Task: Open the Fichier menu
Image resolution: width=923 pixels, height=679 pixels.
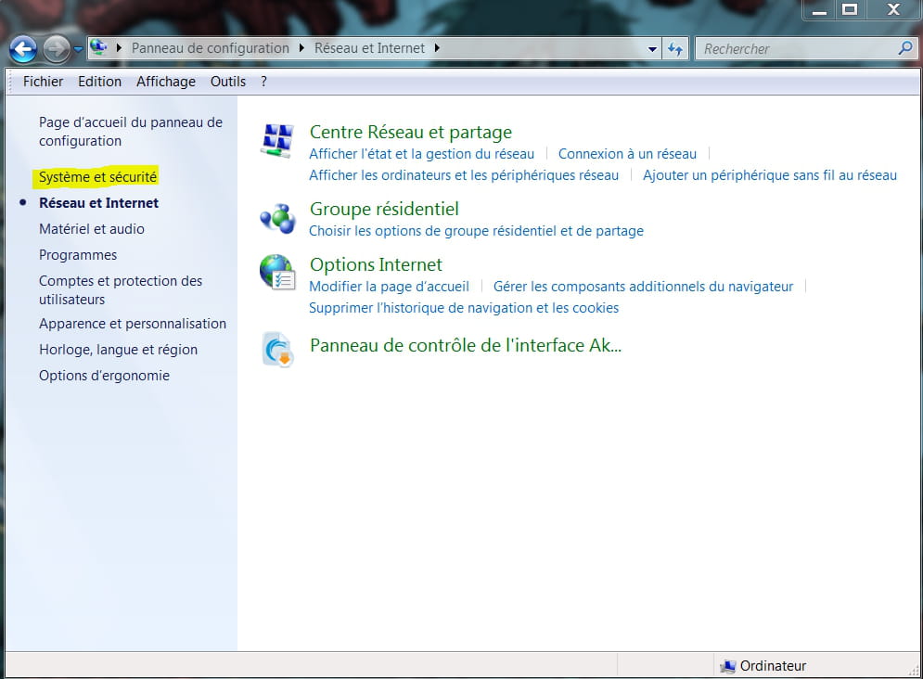Action: tap(43, 82)
